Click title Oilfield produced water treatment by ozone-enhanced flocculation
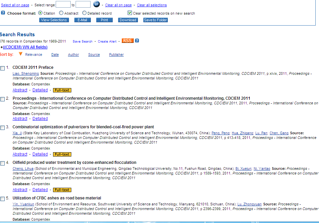 click(x=75, y=163)
